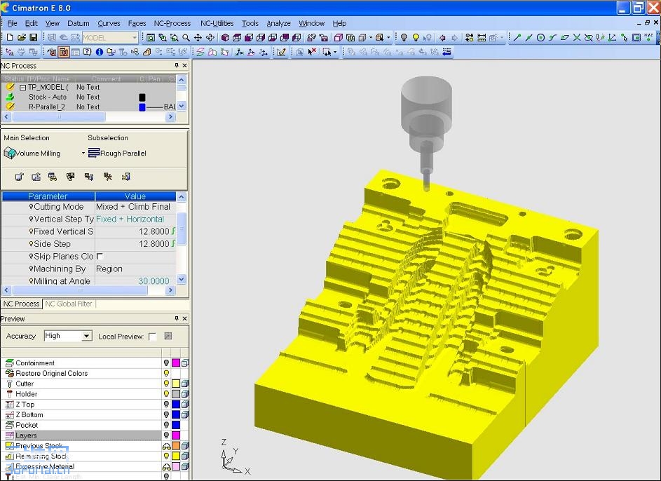Collapse the TP_MODEL tree node
The width and height of the screenshot is (661, 481).
tap(22, 87)
